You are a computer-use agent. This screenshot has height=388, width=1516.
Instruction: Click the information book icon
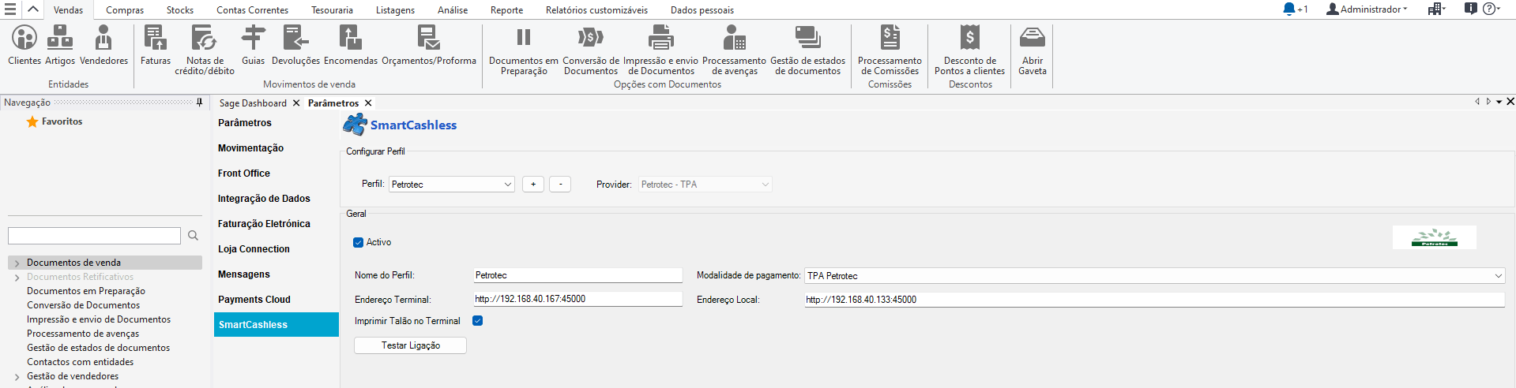pyautogui.click(x=1470, y=9)
